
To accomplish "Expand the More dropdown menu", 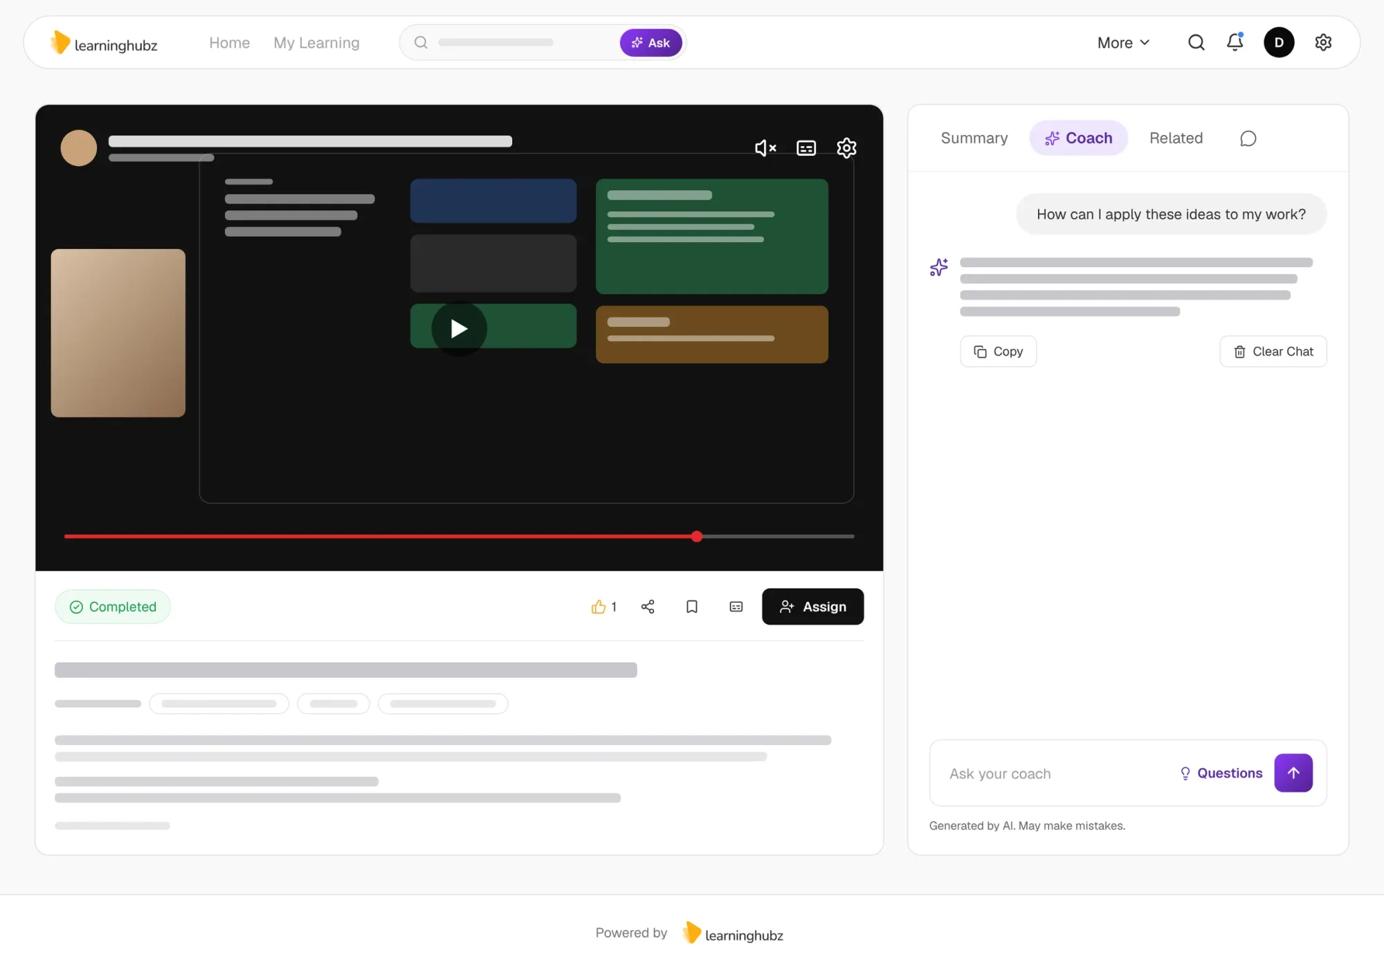I will click(1123, 43).
